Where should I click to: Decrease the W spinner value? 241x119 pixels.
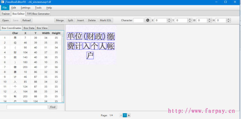pyautogui.click(x=209, y=21)
